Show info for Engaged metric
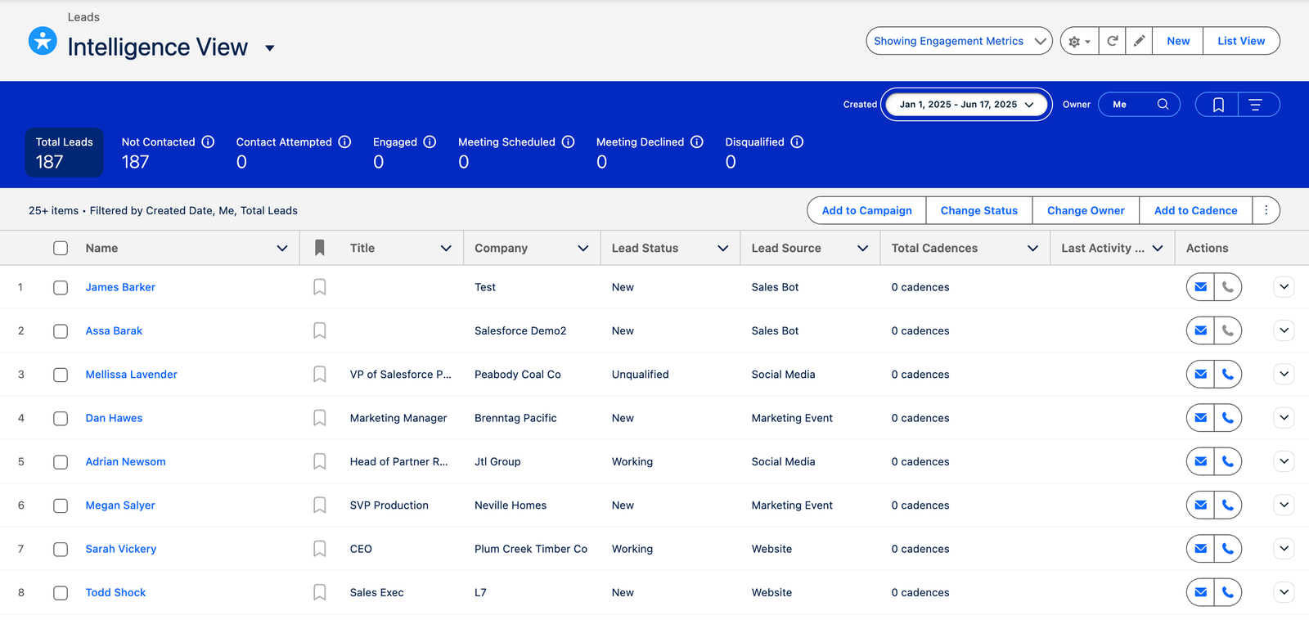The height and width of the screenshot is (620, 1309). (x=430, y=142)
